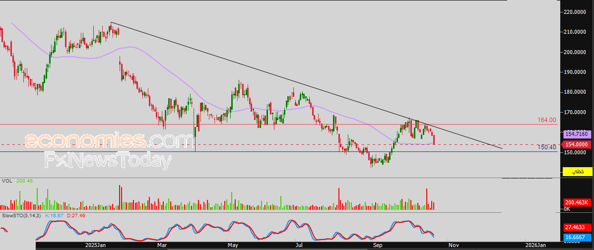This screenshot has height=250, width=594.
Task: Click the Jul date axis label
Action: (x=300, y=246)
